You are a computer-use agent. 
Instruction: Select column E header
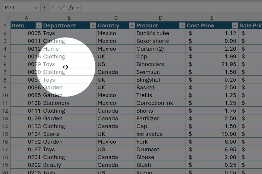coord(212,18)
